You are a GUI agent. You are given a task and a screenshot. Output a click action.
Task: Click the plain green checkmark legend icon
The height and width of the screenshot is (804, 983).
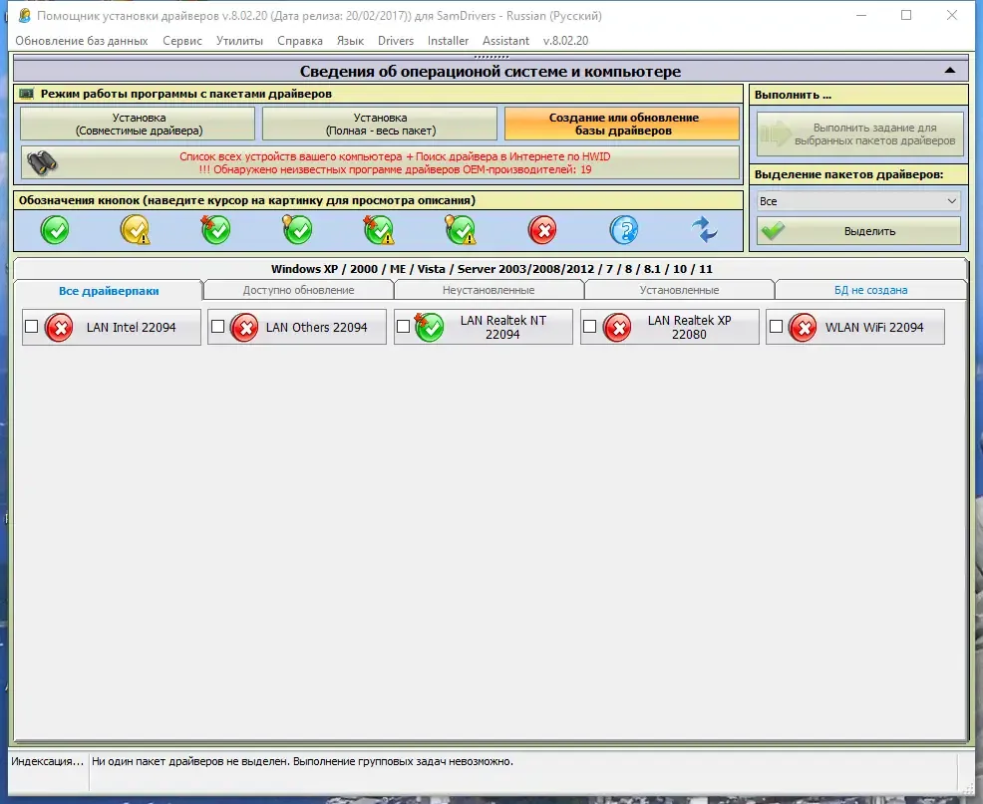pos(55,230)
